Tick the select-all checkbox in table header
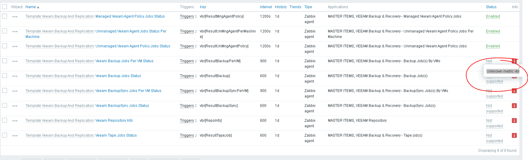This screenshot has height=160, width=528. click(5, 7)
